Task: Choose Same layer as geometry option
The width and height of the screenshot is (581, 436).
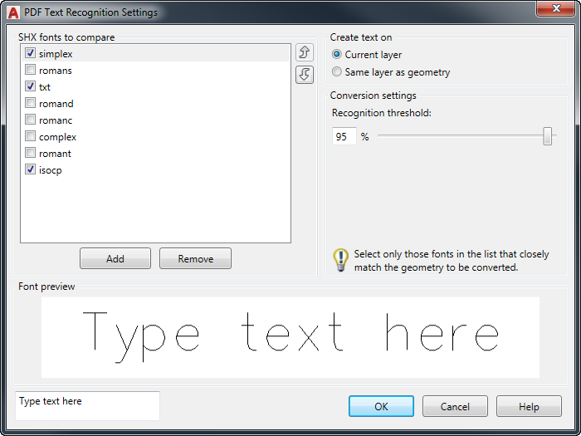Action: pyautogui.click(x=336, y=71)
